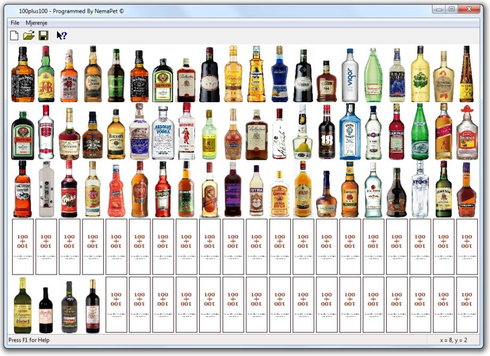The width and height of the screenshot is (490, 356).
Task: Choose the Aperol bottle
Action: point(163,189)
